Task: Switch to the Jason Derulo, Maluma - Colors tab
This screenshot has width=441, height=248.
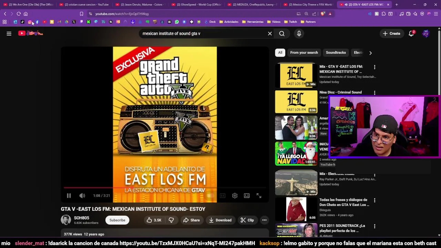Action: pyautogui.click(x=140, y=4)
